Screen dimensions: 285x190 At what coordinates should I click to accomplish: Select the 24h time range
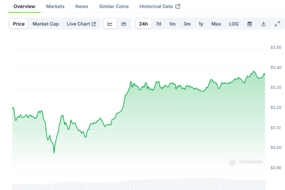(x=144, y=24)
